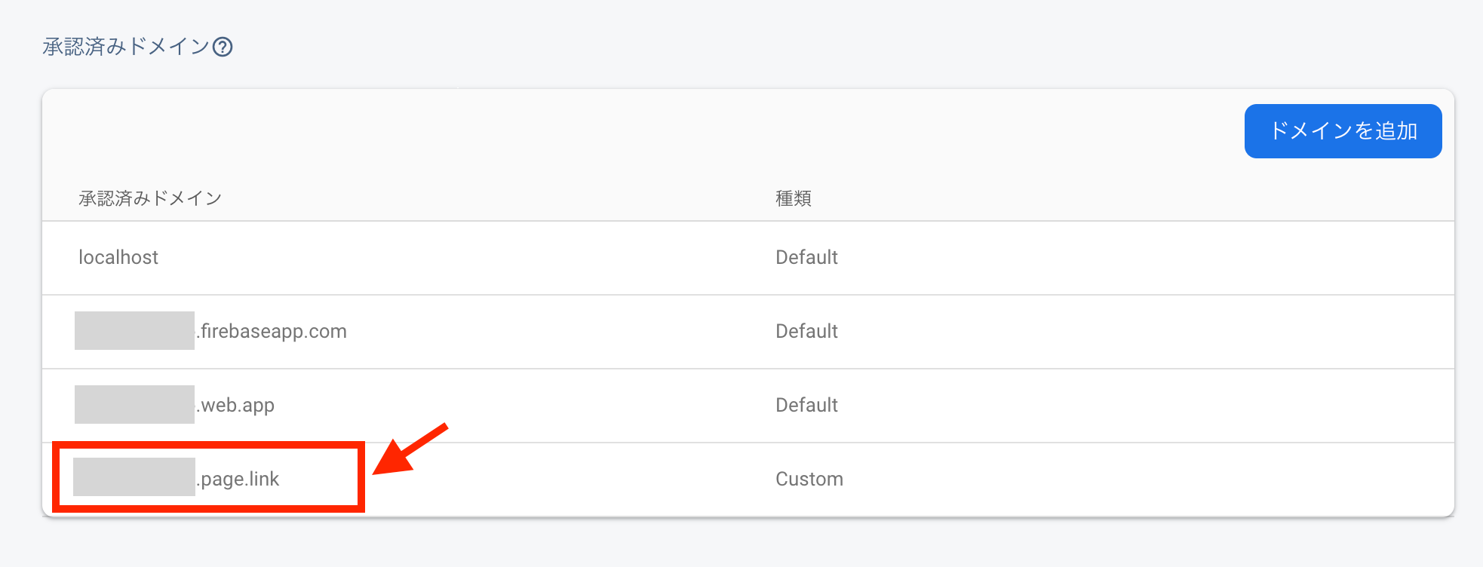Screen dimensions: 1483x567
Task: Click the ドメインを追加 button
Action: pos(1343,131)
